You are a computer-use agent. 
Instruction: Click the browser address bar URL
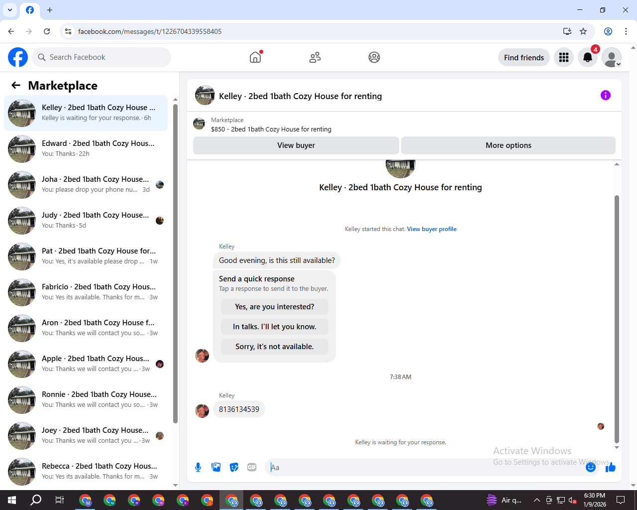150,31
